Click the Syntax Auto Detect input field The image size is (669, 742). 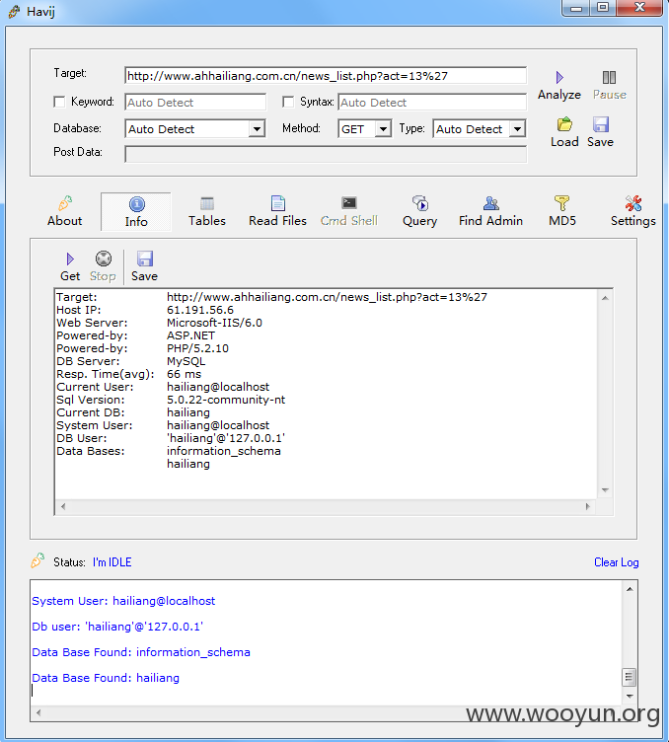click(432, 103)
